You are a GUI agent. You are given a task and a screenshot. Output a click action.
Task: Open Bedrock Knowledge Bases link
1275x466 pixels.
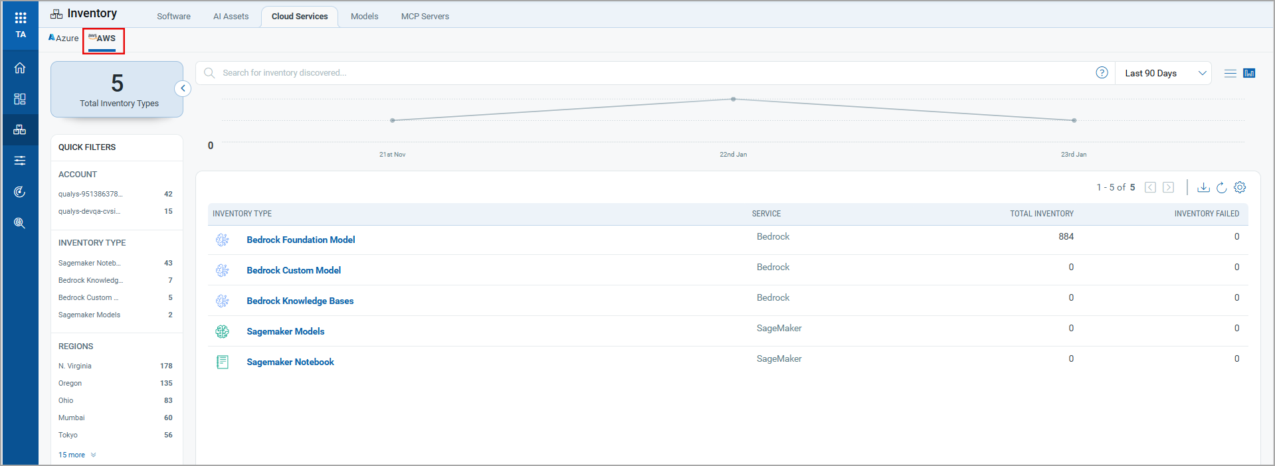300,301
